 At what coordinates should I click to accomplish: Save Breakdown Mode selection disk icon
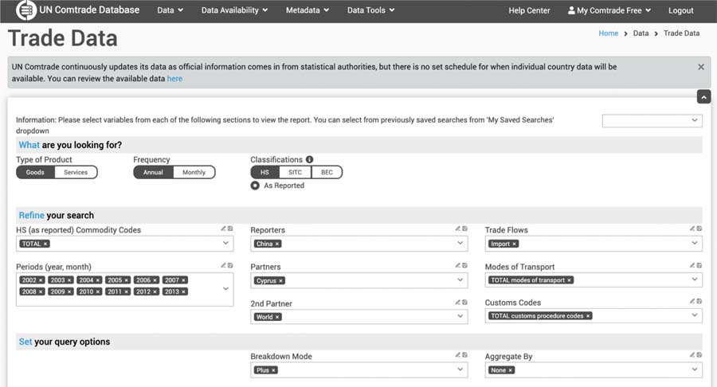tap(464, 354)
